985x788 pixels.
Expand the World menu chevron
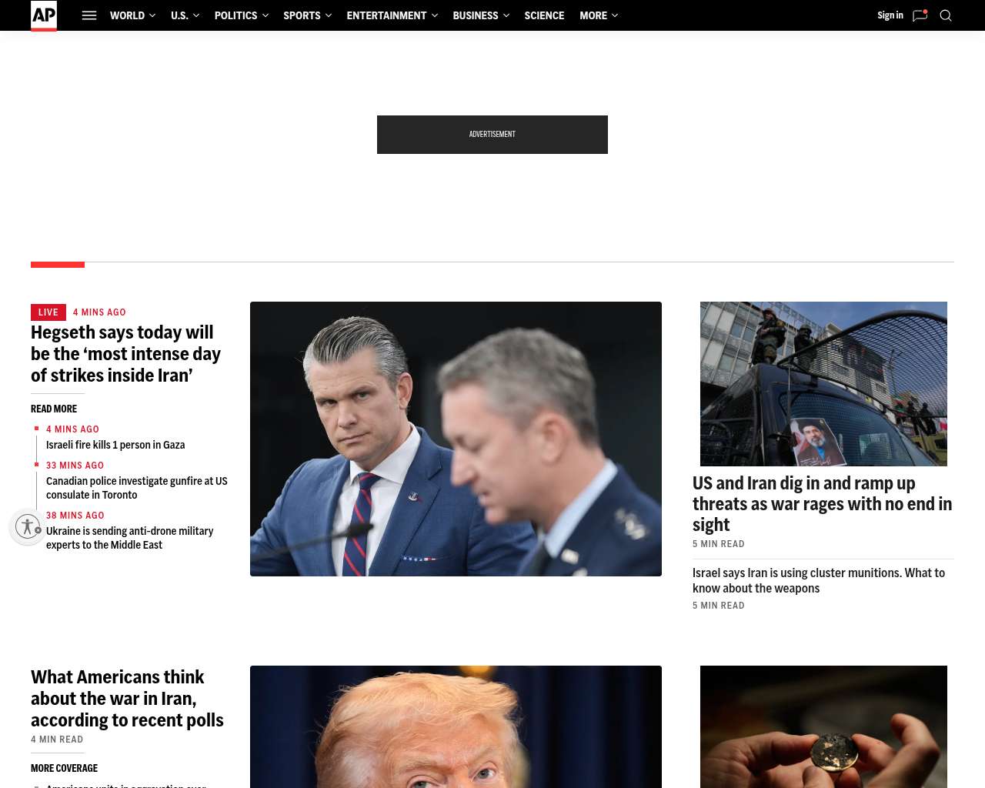152,15
